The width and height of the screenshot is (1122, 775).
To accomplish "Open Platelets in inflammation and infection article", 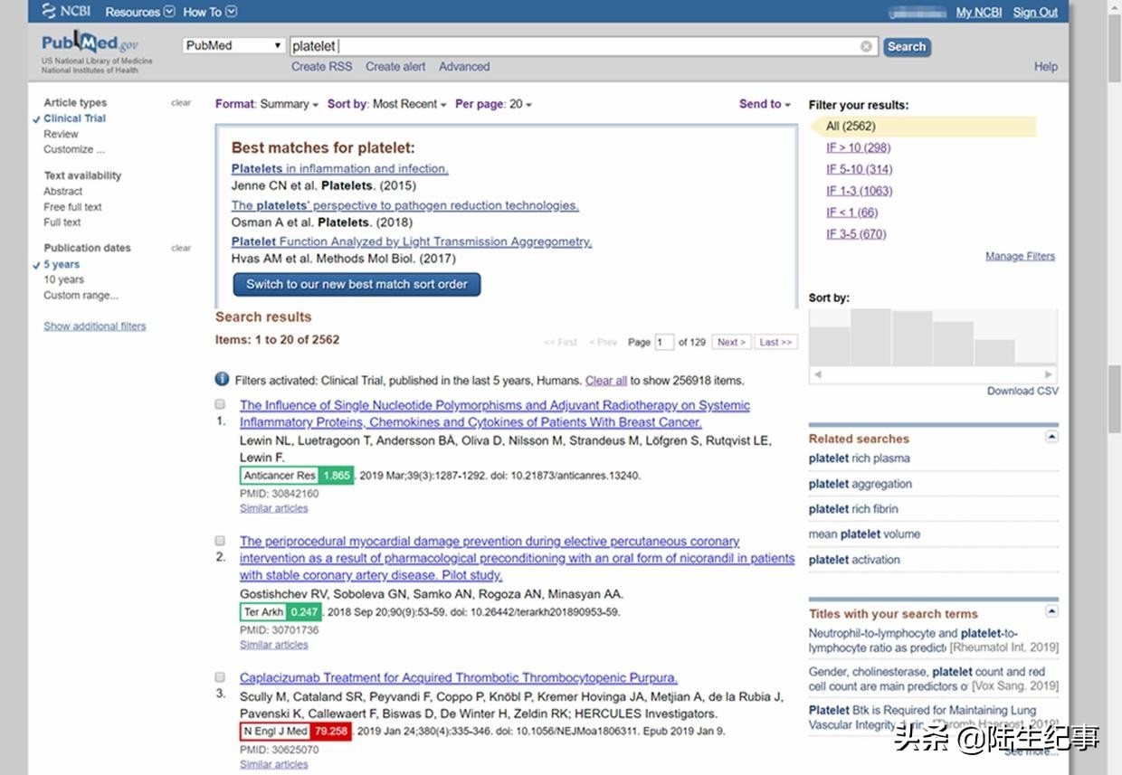I will pos(339,169).
